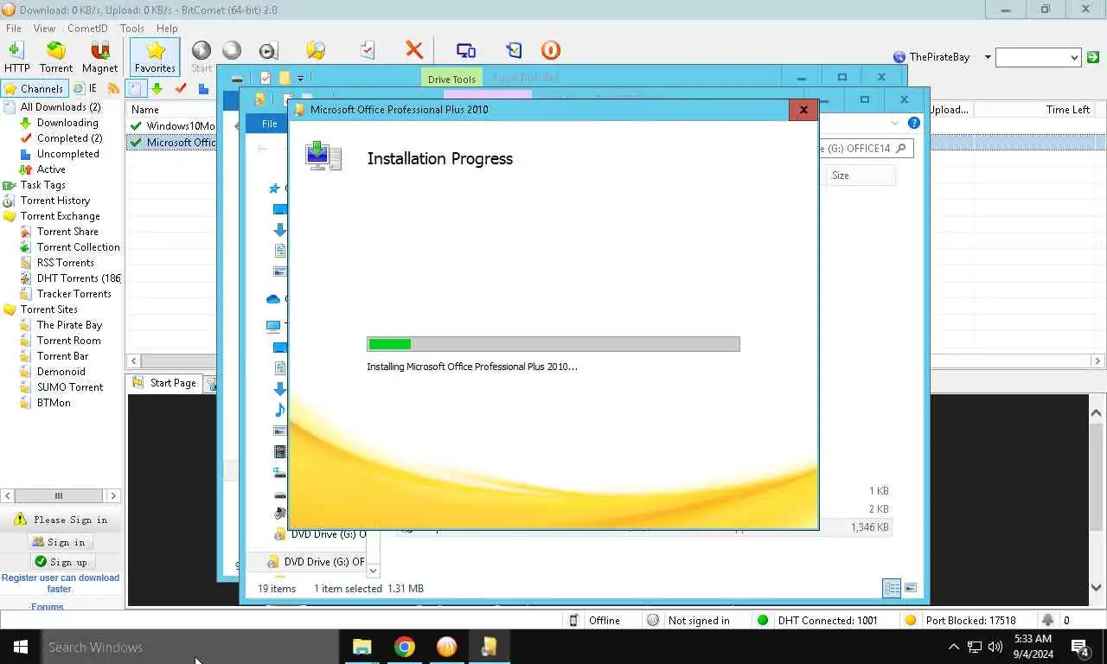Show hidden tray icons chevron
This screenshot has width=1107, height=664.
[954, 647]
